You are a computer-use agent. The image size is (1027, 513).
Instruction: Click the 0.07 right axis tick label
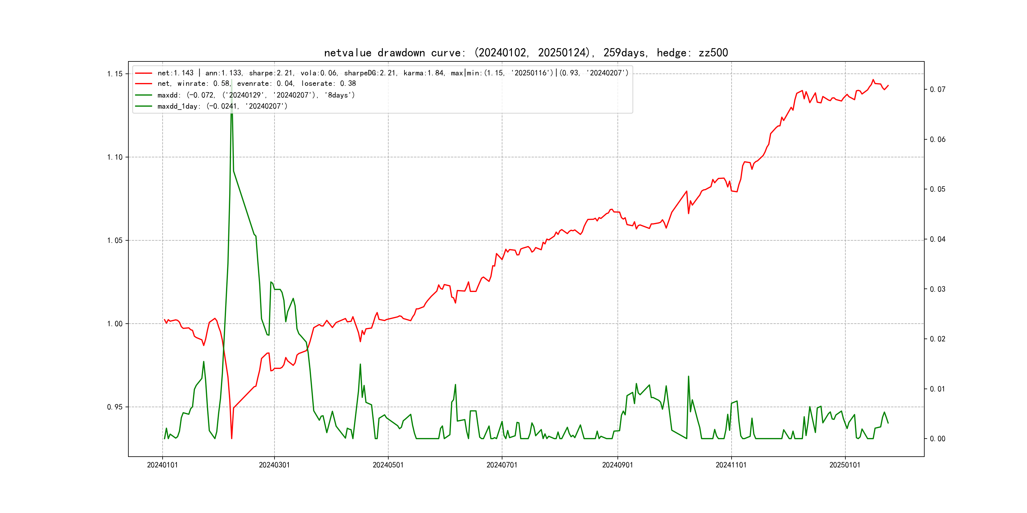937,90
